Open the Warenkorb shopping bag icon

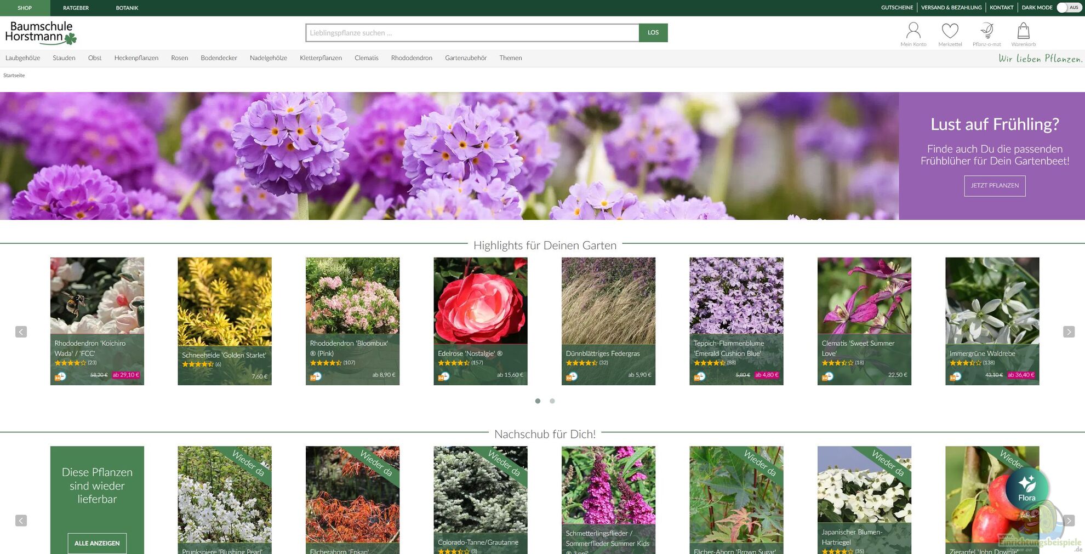click(x=1023, y=32)
